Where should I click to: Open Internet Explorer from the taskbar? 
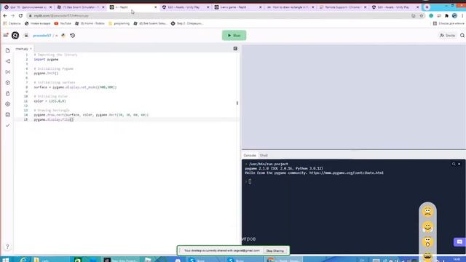click(x=23, y=260)
